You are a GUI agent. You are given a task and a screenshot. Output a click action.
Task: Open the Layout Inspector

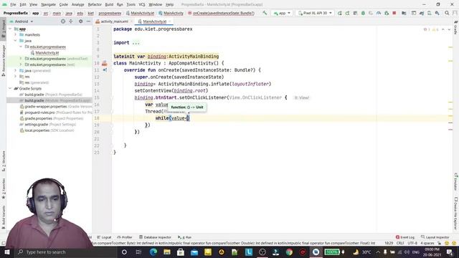[435, 237]
